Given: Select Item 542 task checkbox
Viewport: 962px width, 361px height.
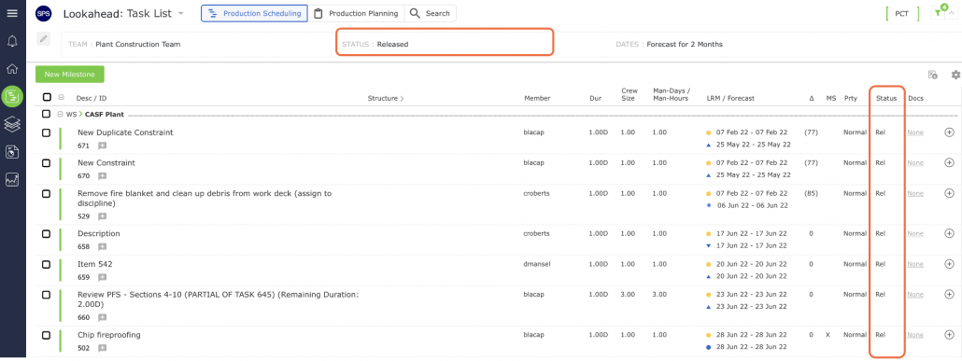Looking at the screenshot, I should 47,264.
